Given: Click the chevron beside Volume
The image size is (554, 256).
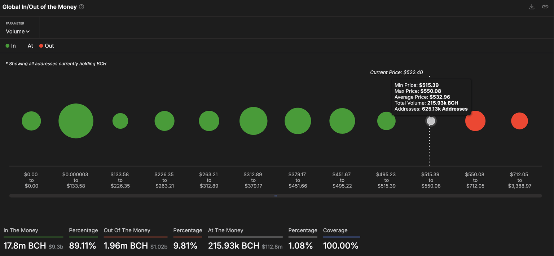Looking at the screenshot, I should [28, 32].
